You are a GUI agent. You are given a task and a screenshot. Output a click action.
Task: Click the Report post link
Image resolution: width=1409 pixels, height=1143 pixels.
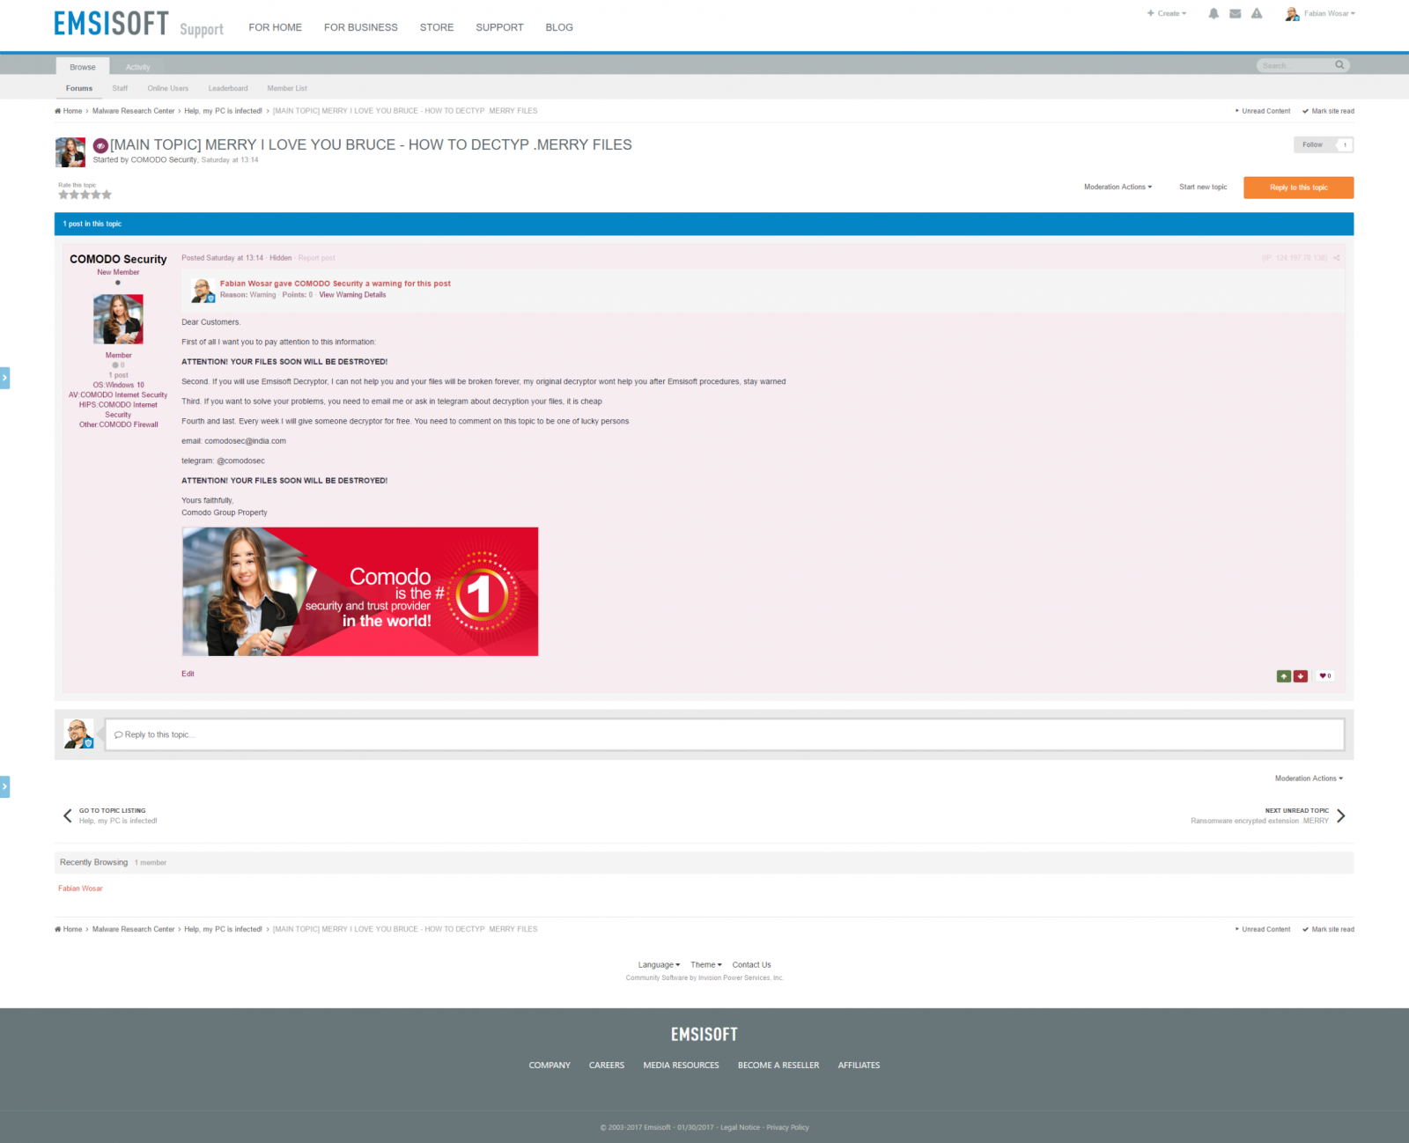(316, 258)
